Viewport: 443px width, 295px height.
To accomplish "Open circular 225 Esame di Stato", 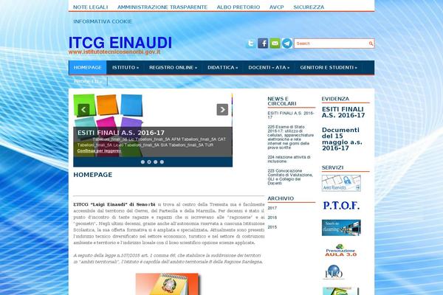I will [291, 137].
